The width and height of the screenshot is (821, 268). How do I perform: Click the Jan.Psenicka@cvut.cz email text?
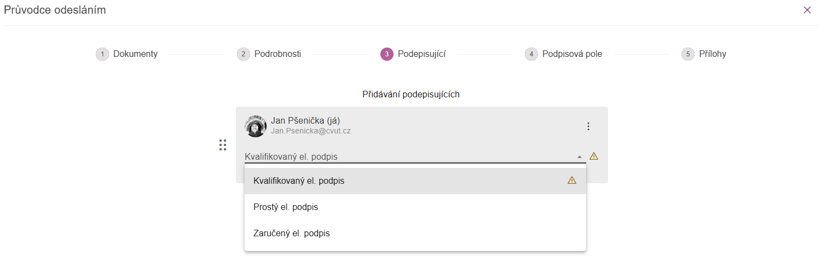click(x=311, y=132)
